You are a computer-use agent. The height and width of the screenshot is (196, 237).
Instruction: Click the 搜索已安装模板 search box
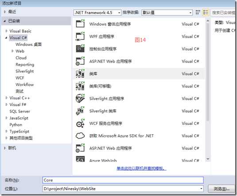[x=223, y=12]
